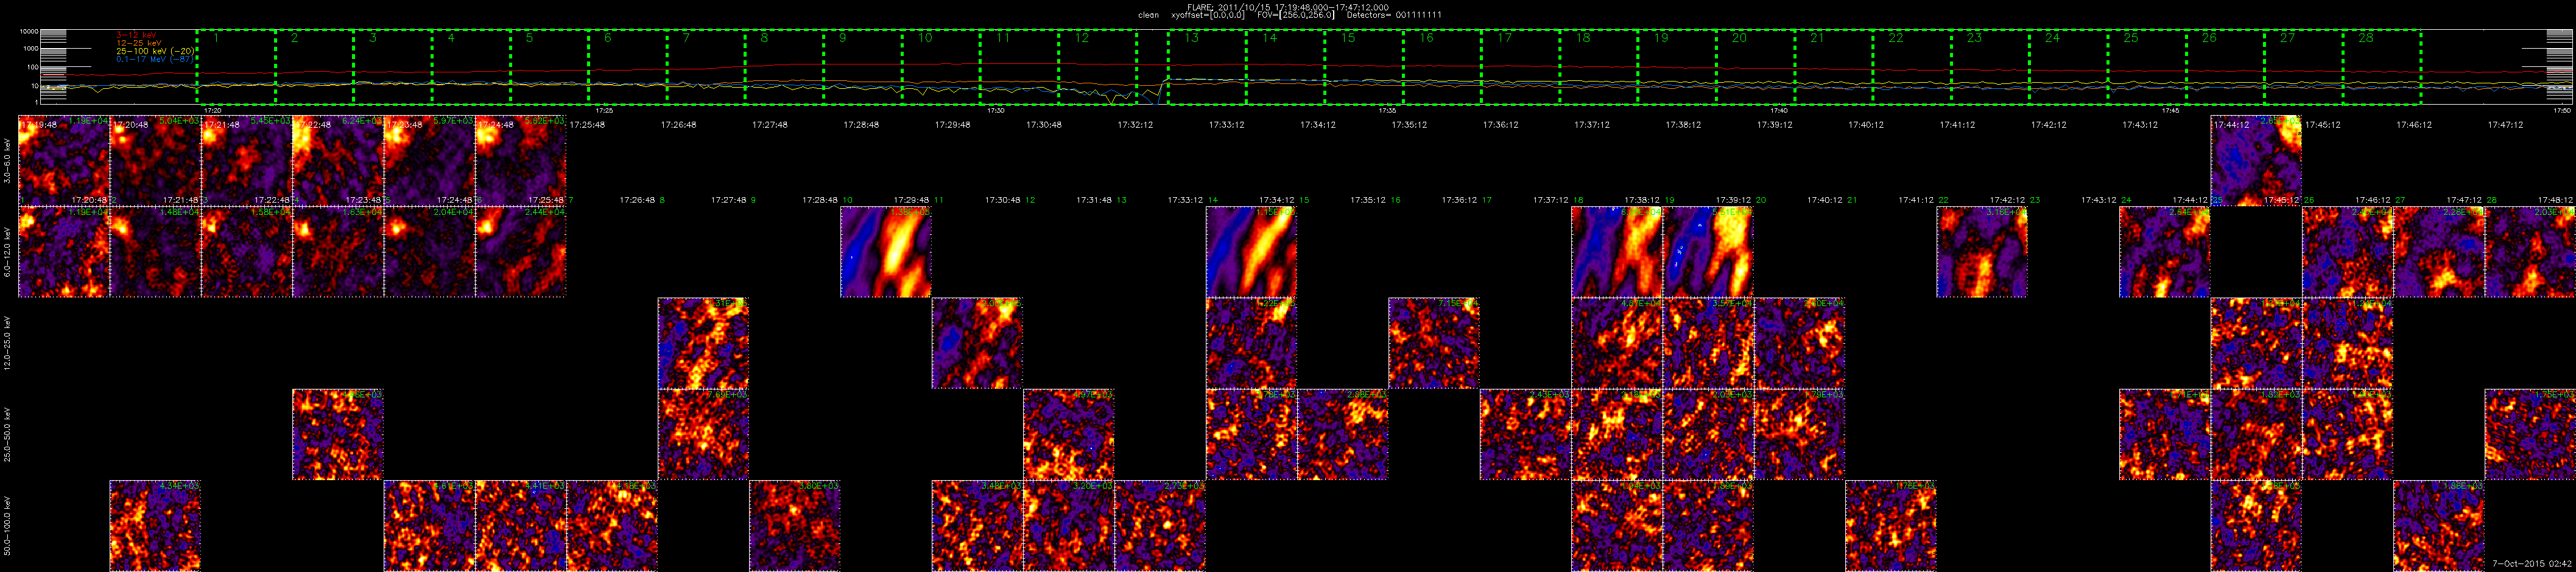
Task: Select interval 28 box in the light curve
Action: click(x=2381, y=67)
